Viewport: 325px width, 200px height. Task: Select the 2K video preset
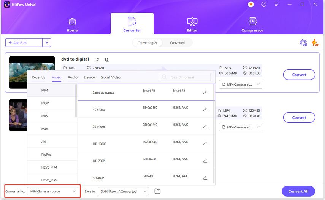(145, 127)
